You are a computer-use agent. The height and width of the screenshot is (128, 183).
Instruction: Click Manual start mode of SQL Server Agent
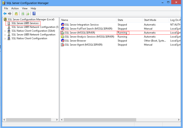point(148,45)
